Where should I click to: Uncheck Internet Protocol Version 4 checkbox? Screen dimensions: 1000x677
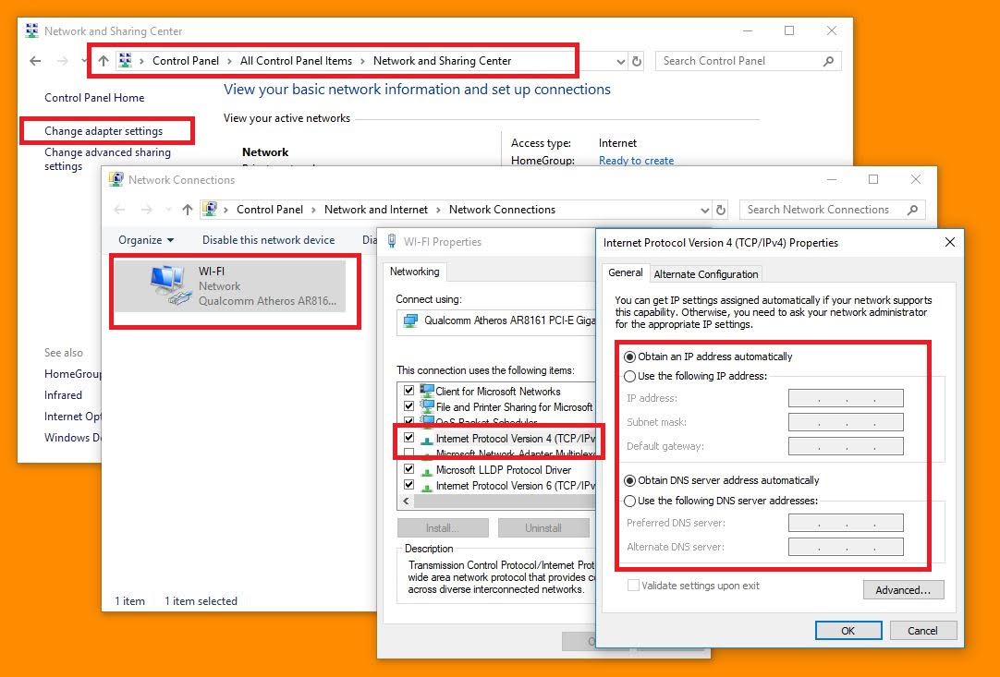click(409, 438)
